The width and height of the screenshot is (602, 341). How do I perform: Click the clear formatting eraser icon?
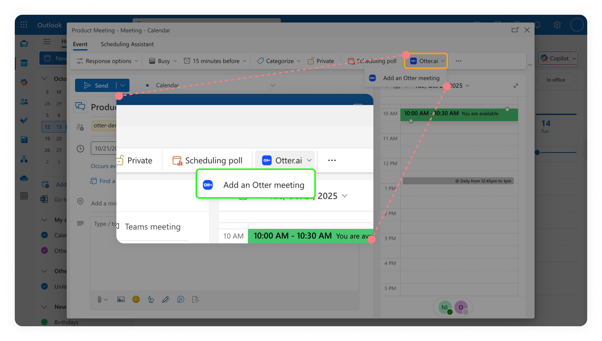click(151, 299)
